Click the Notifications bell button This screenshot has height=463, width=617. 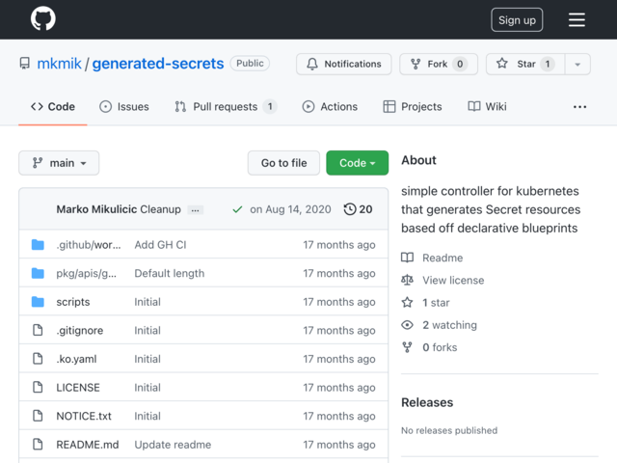click(x=344, y=64)
